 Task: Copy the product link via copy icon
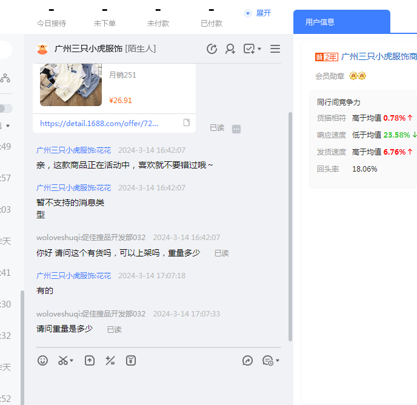[187, 122]
